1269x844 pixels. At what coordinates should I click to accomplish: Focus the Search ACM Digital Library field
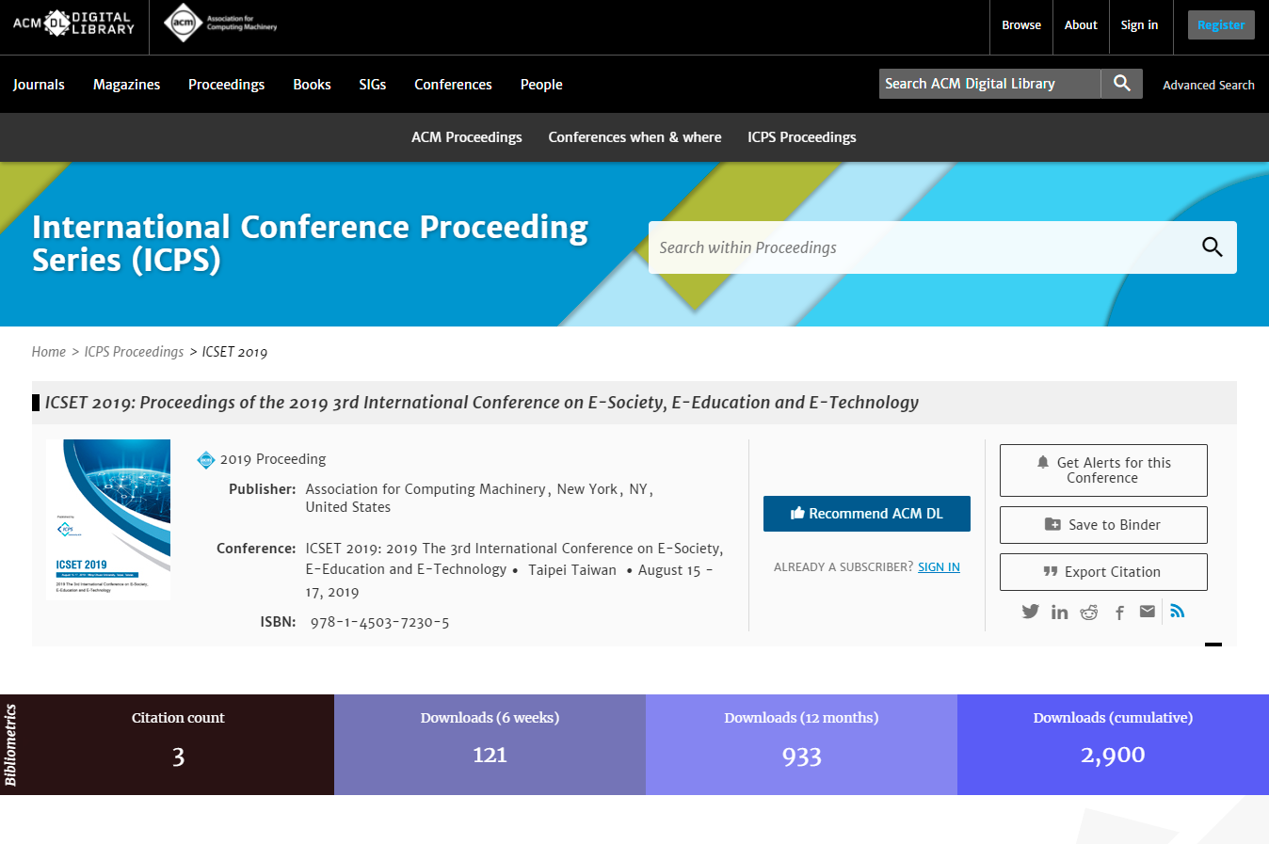[990, 84]
